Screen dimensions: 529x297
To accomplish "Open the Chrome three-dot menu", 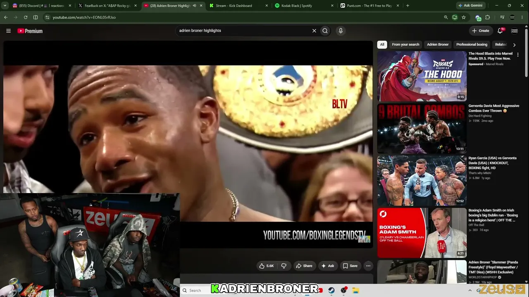I will tap(523, 17).
